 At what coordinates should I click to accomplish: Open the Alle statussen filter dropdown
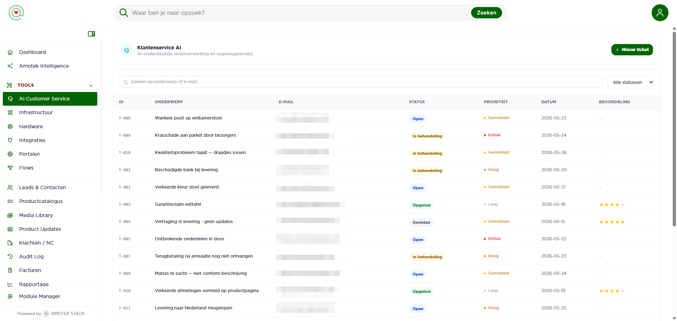(x=630, y=82)
